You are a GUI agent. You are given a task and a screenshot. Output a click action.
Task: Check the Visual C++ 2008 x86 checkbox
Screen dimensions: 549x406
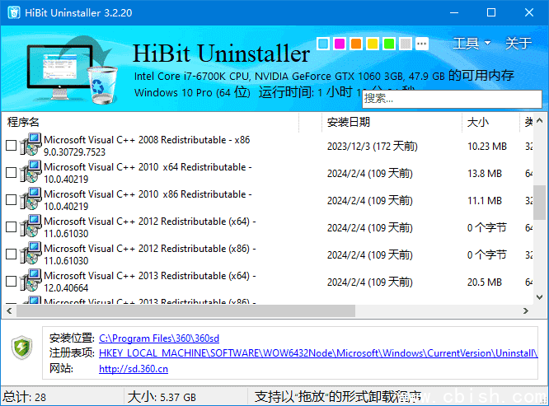pyautogui.click(x=11, y=146)
